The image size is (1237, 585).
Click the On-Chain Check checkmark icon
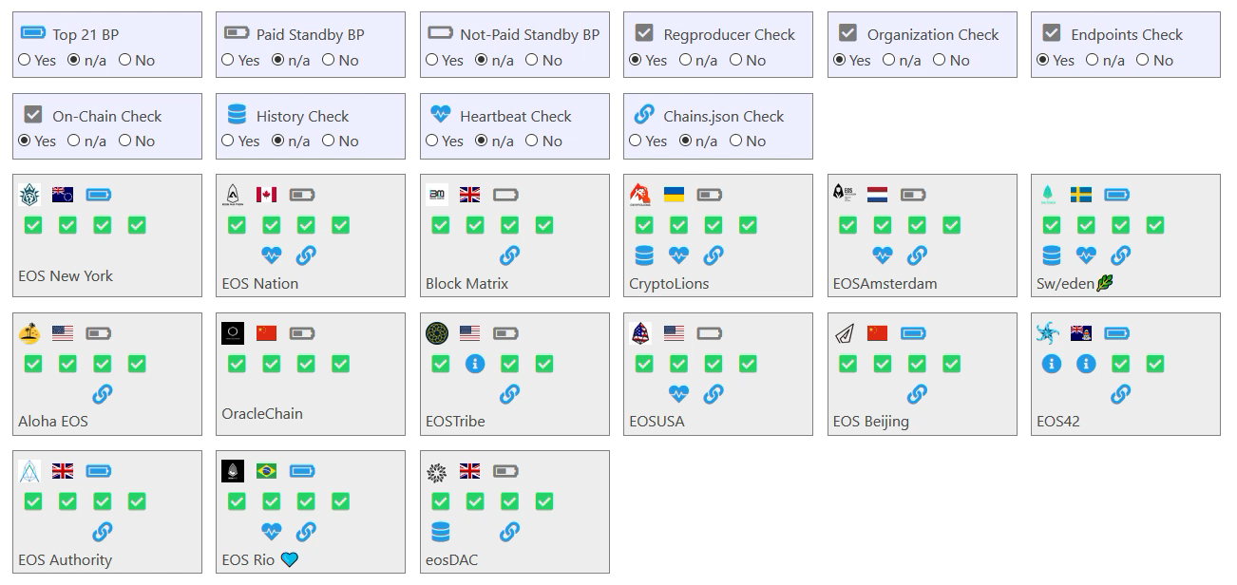pos(33,114)
